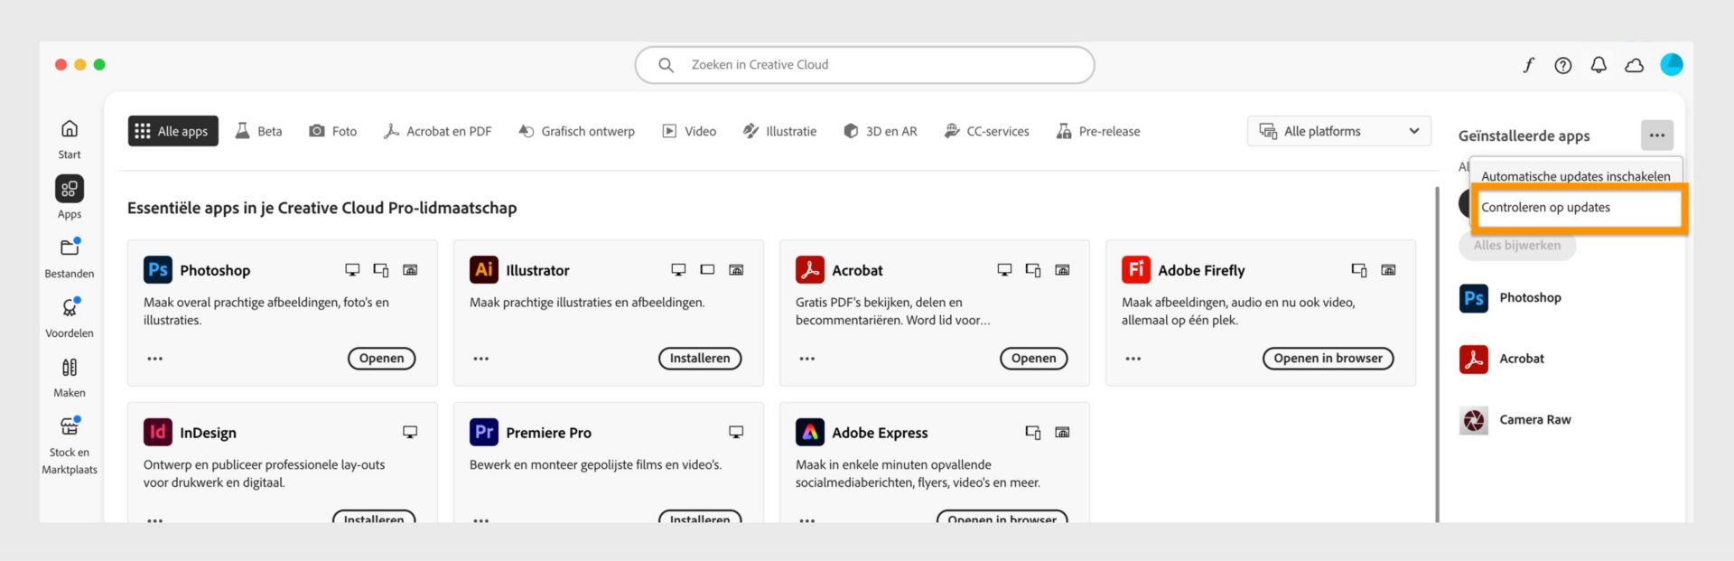Click the Acrobat app icon in card
The height and width of the screenshot is (561, 1734).
click(810, 269)
